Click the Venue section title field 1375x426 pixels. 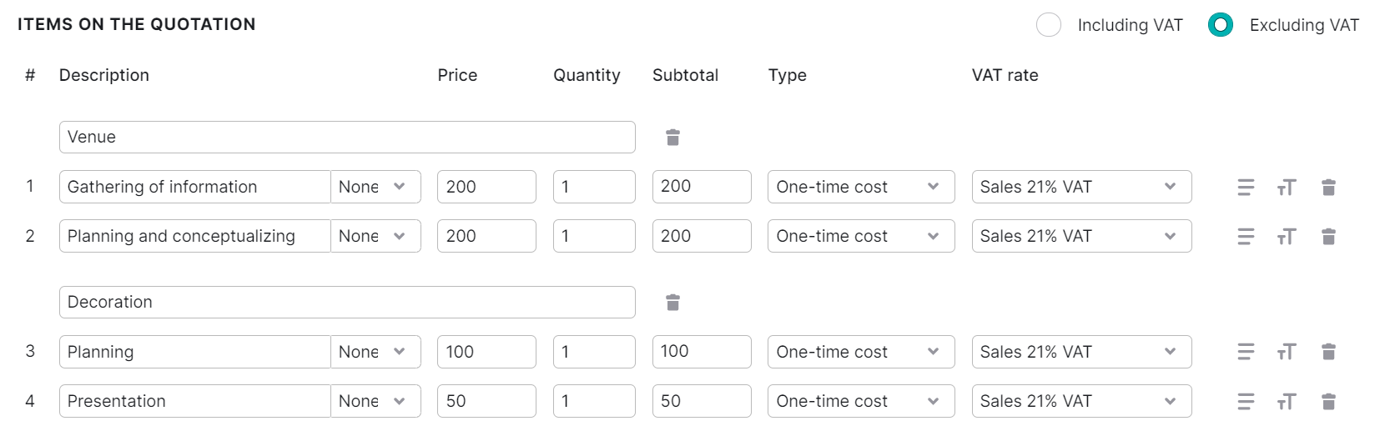(x=347, y=138)
